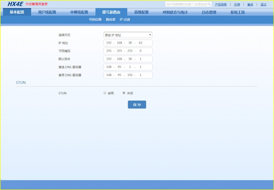Select the 拨号及路由 tab
The height and width of the screenshot is (190, 274).
(111, 12)
